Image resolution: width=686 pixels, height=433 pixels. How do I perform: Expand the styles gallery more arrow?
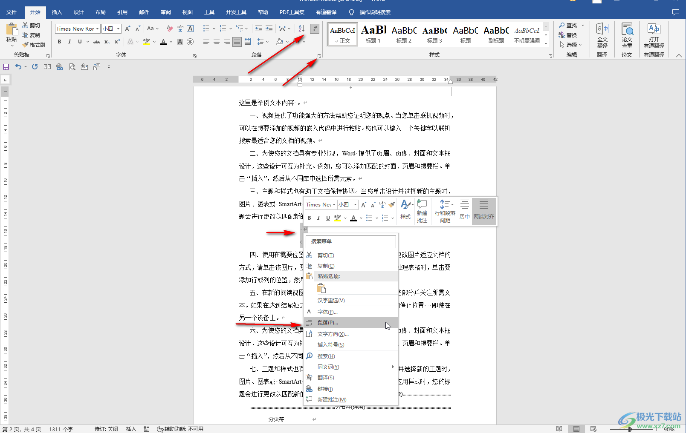click(546, 43)
